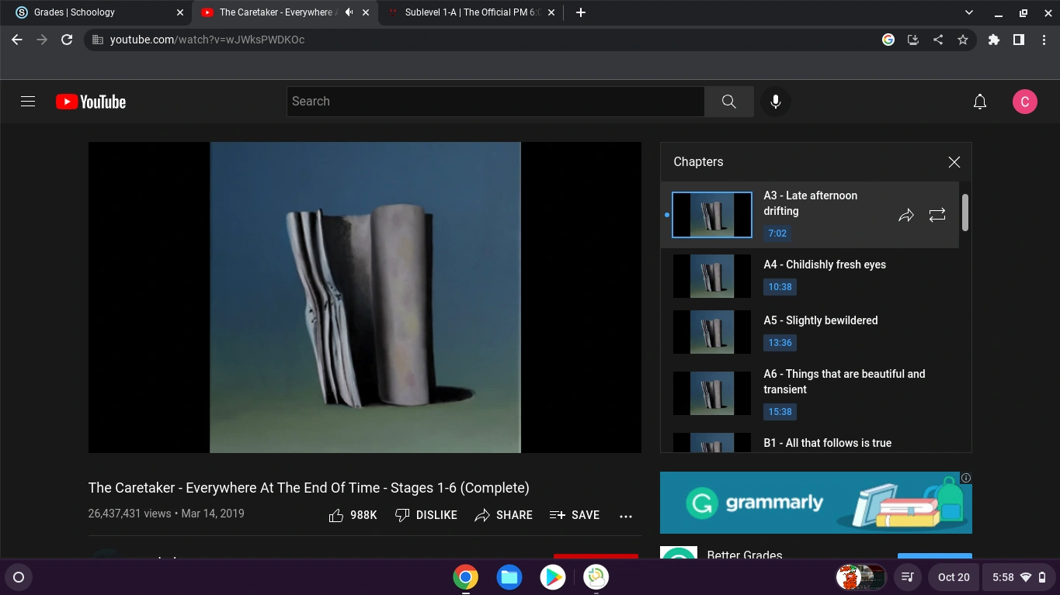
Task: Select the A4 - Childishly fresh eyes chapter
Action: click(x=825, y=265)
